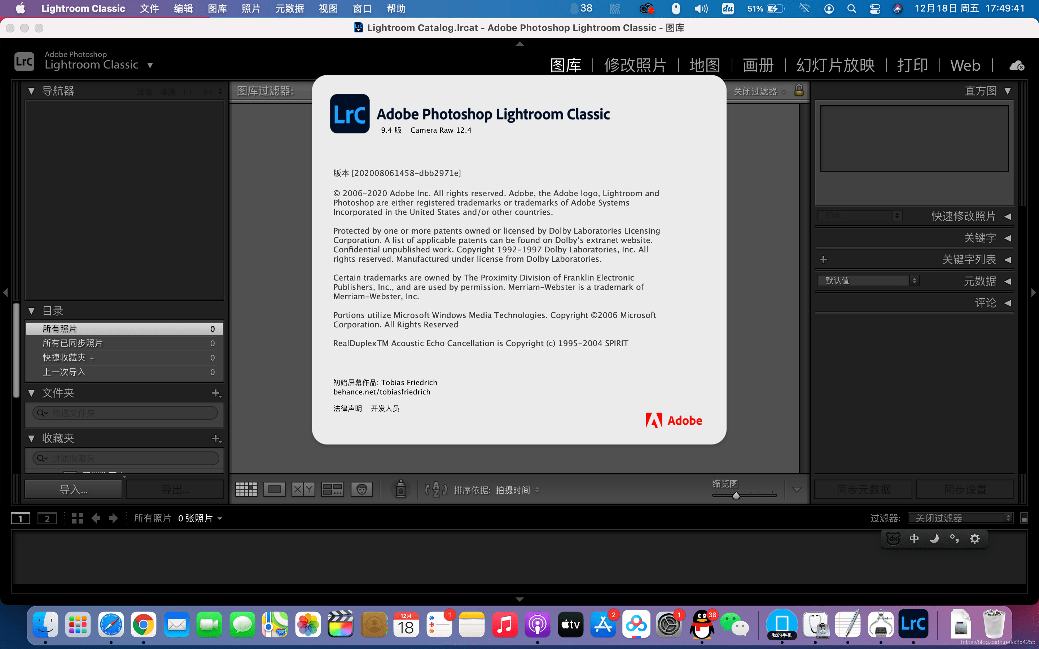
Task: Collapse the 收藏夹 panel
Action: click(x=31, y=438)
